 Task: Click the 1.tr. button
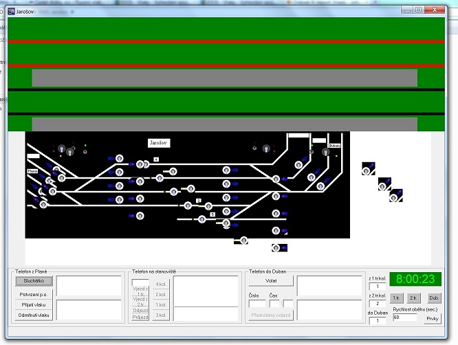[396, 298]
